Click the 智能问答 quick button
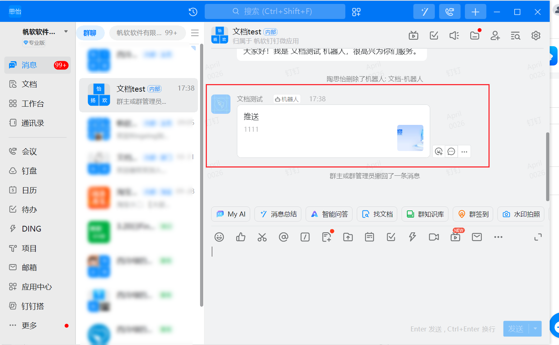Screen dimensions: 559x345 point(329,214)
